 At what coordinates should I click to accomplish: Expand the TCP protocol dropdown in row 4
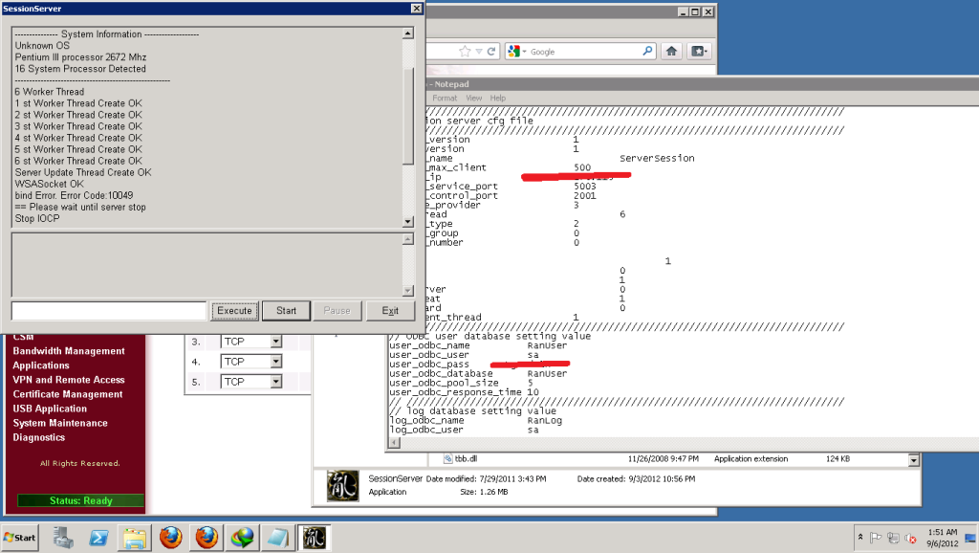pyautogui.click(x=276, y=361)
